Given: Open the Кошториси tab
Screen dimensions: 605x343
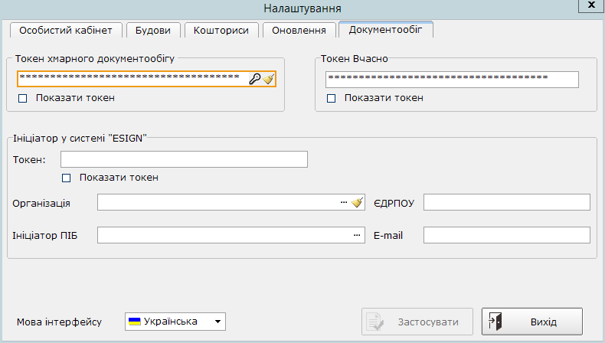Looking at the screenshot, I should 221,30.
